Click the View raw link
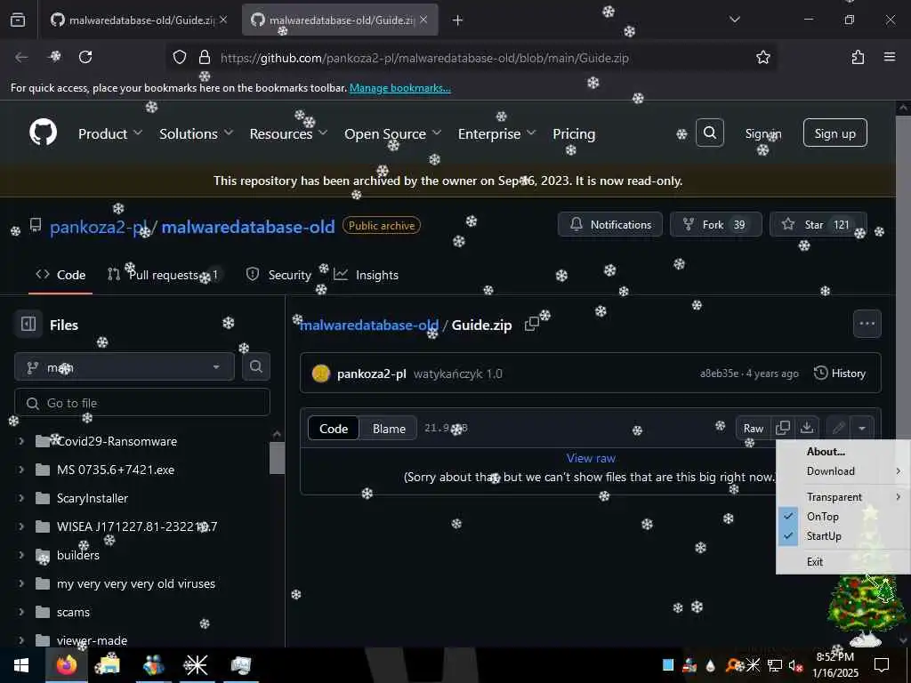Screen dimensions: 911x683 [x=591, y=458]
